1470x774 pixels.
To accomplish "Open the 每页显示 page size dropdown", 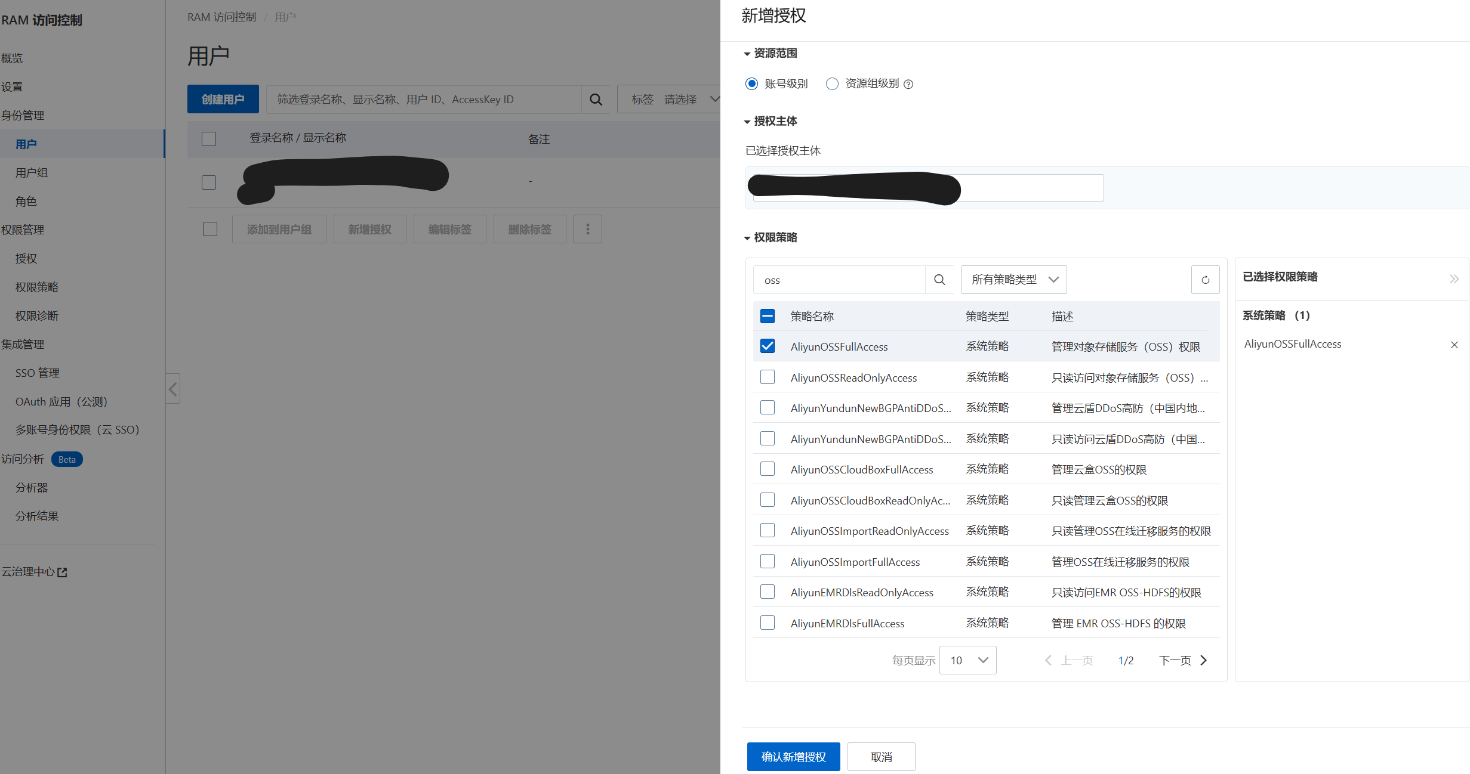I will 967,660.
